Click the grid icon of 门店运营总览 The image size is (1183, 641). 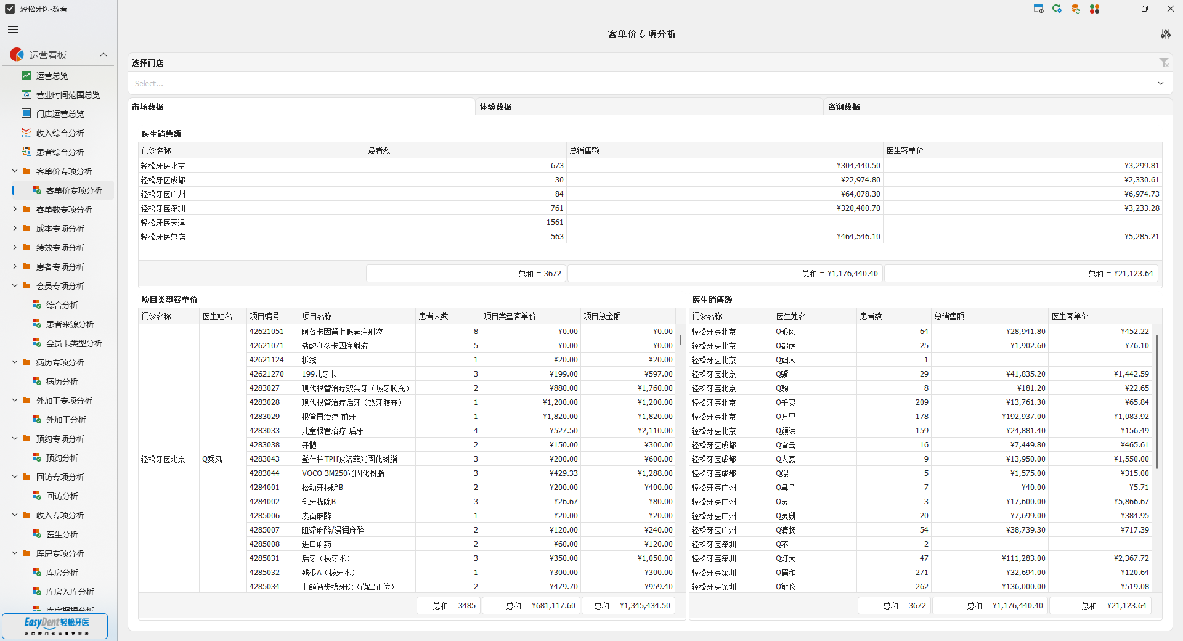26,113
